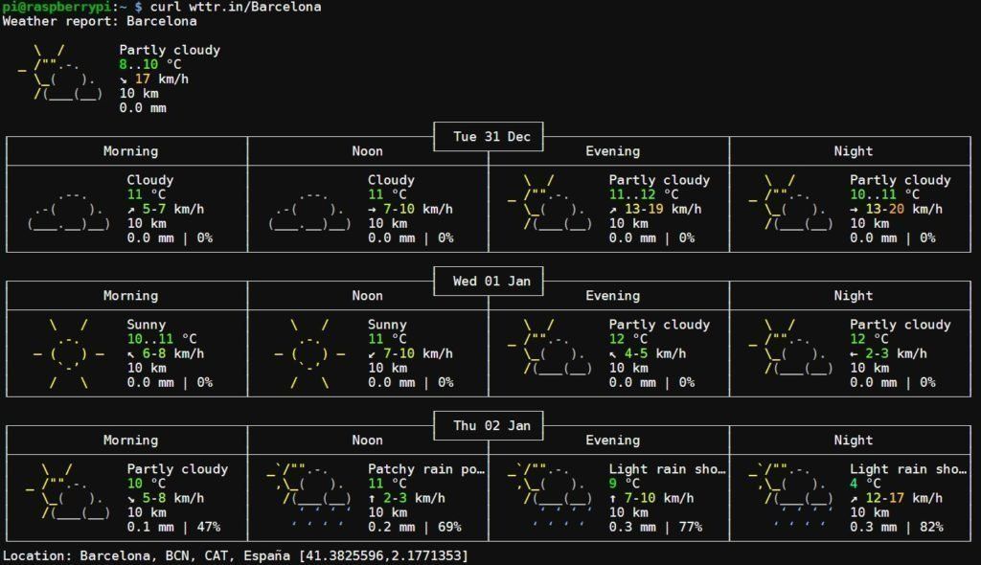Screen dimensions: 981x565
Task: Select Thursday evening's light rain shower icon
Action: [x=550, y=496]
